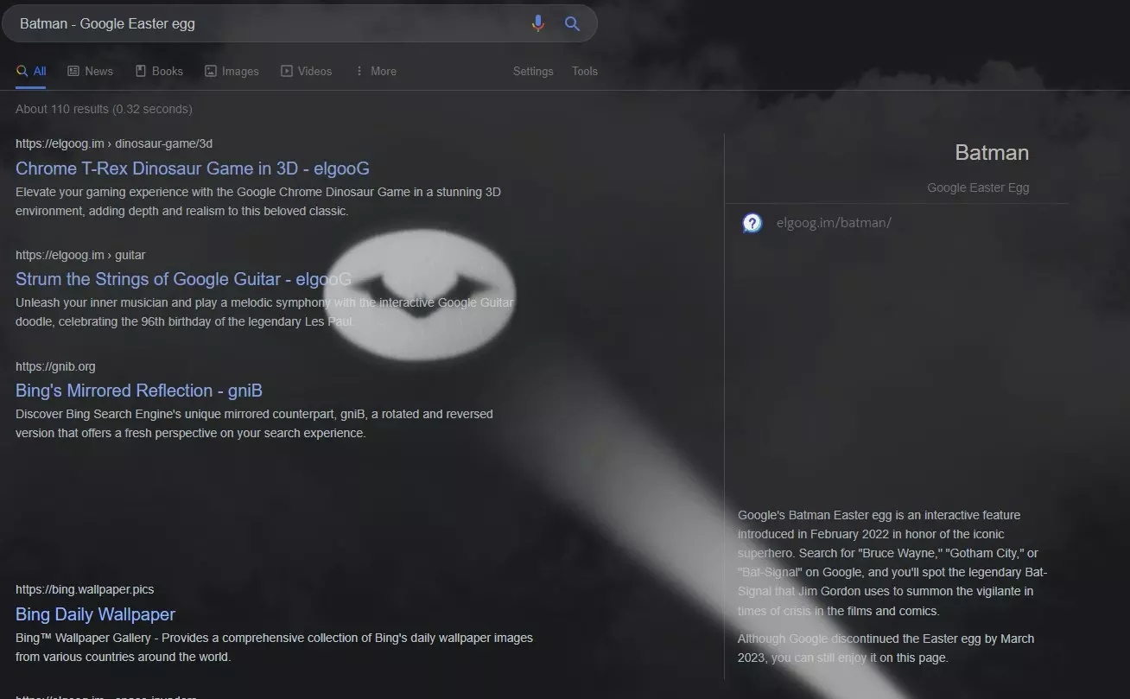Click the paragraph beginning "Although Google discontinued"
1130x699 pixels.
point(886,648)
